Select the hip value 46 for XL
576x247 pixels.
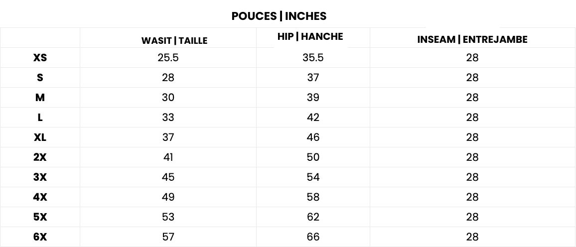coord(313,137)
